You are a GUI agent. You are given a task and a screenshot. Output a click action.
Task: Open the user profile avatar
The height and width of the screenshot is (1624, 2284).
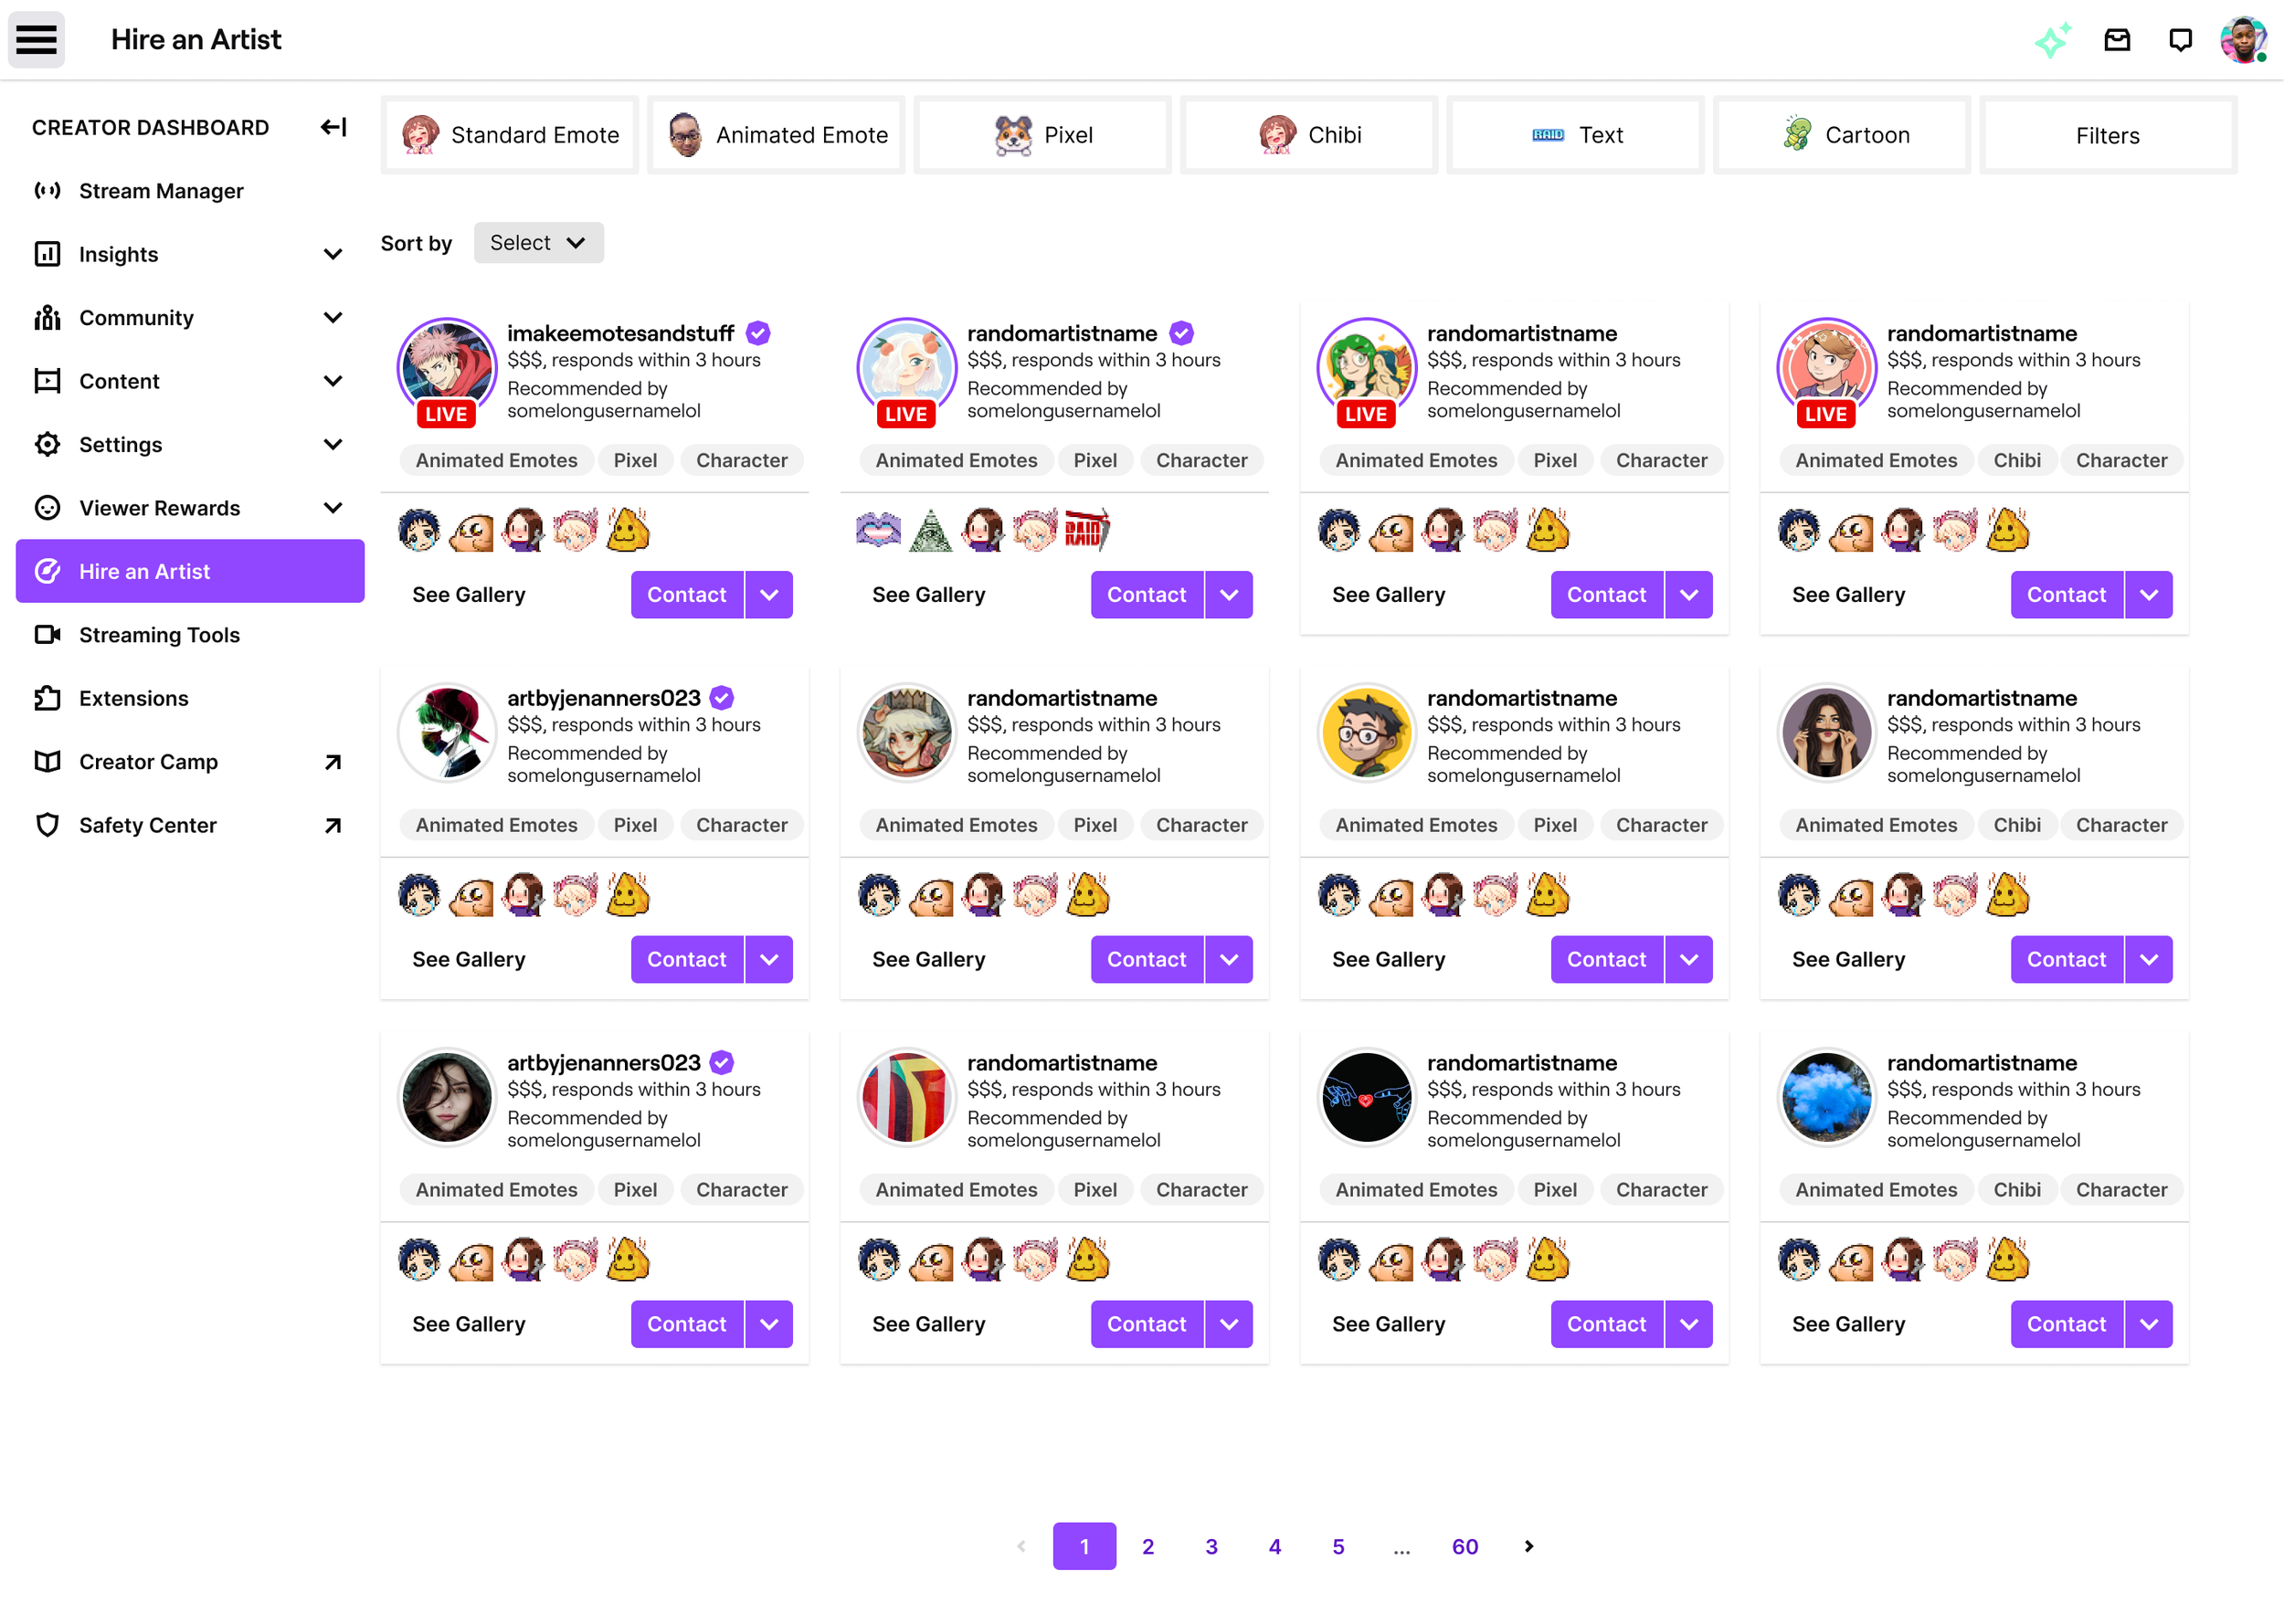click(x=2243, y=40)
